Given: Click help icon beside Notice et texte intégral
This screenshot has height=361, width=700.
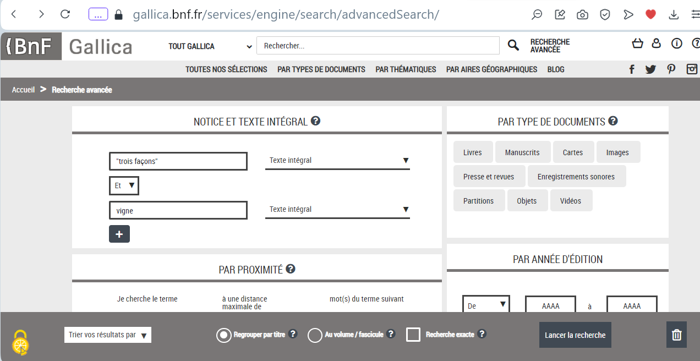Looking at the screenshot, I should pyautogui.click(x=315, y=121).
